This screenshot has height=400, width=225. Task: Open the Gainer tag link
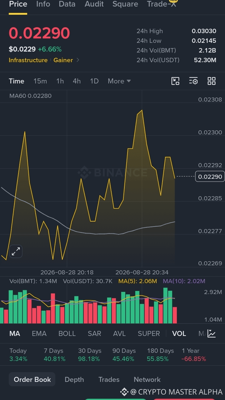tap(63, 60)
